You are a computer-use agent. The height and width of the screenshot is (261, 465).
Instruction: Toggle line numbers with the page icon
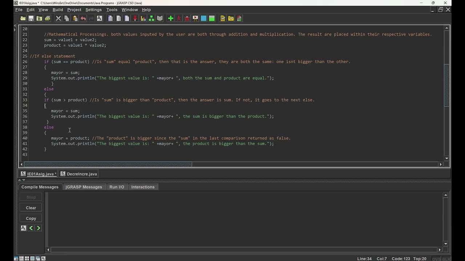click(x=127, y=18)
